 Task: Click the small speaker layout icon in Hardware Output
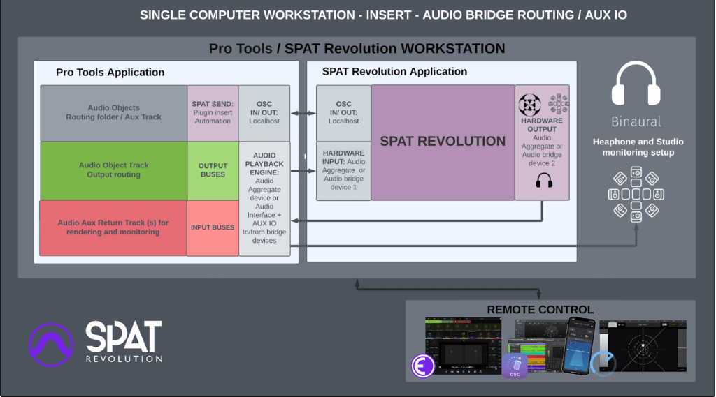[557, 104]
